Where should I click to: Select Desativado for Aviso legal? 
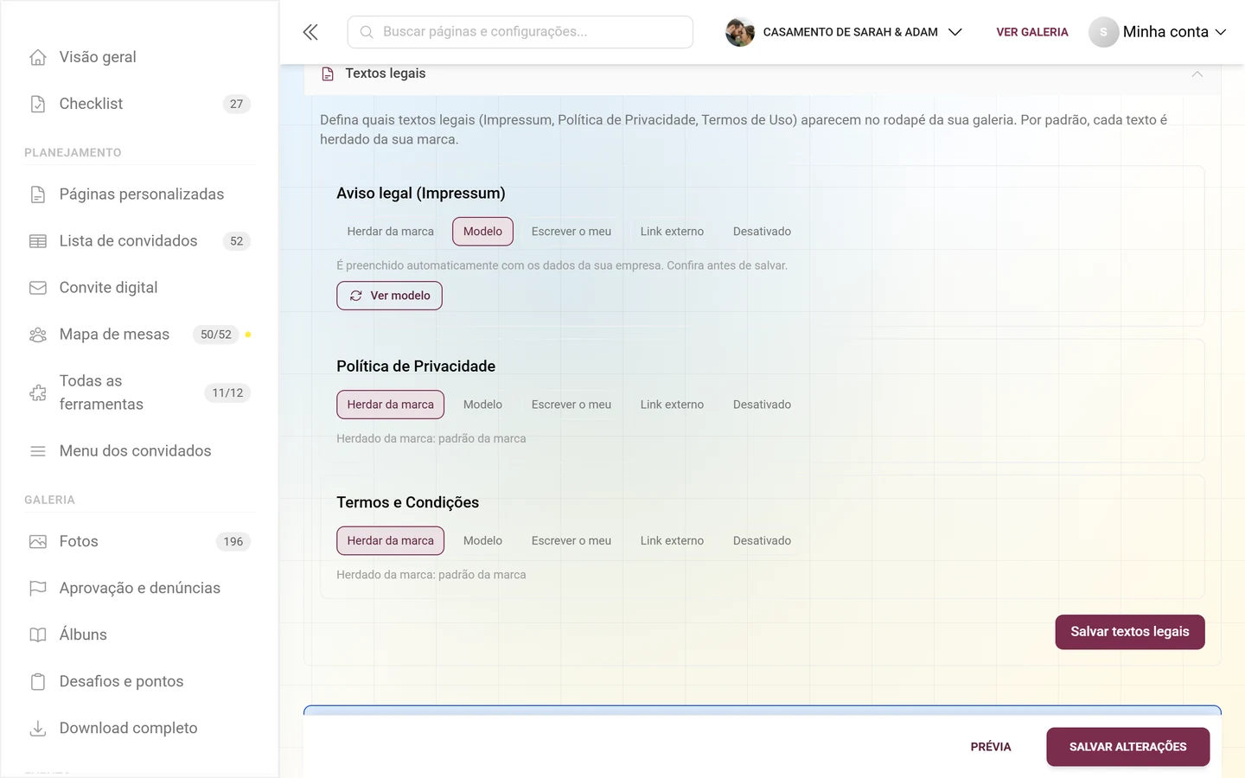point(762,232)
